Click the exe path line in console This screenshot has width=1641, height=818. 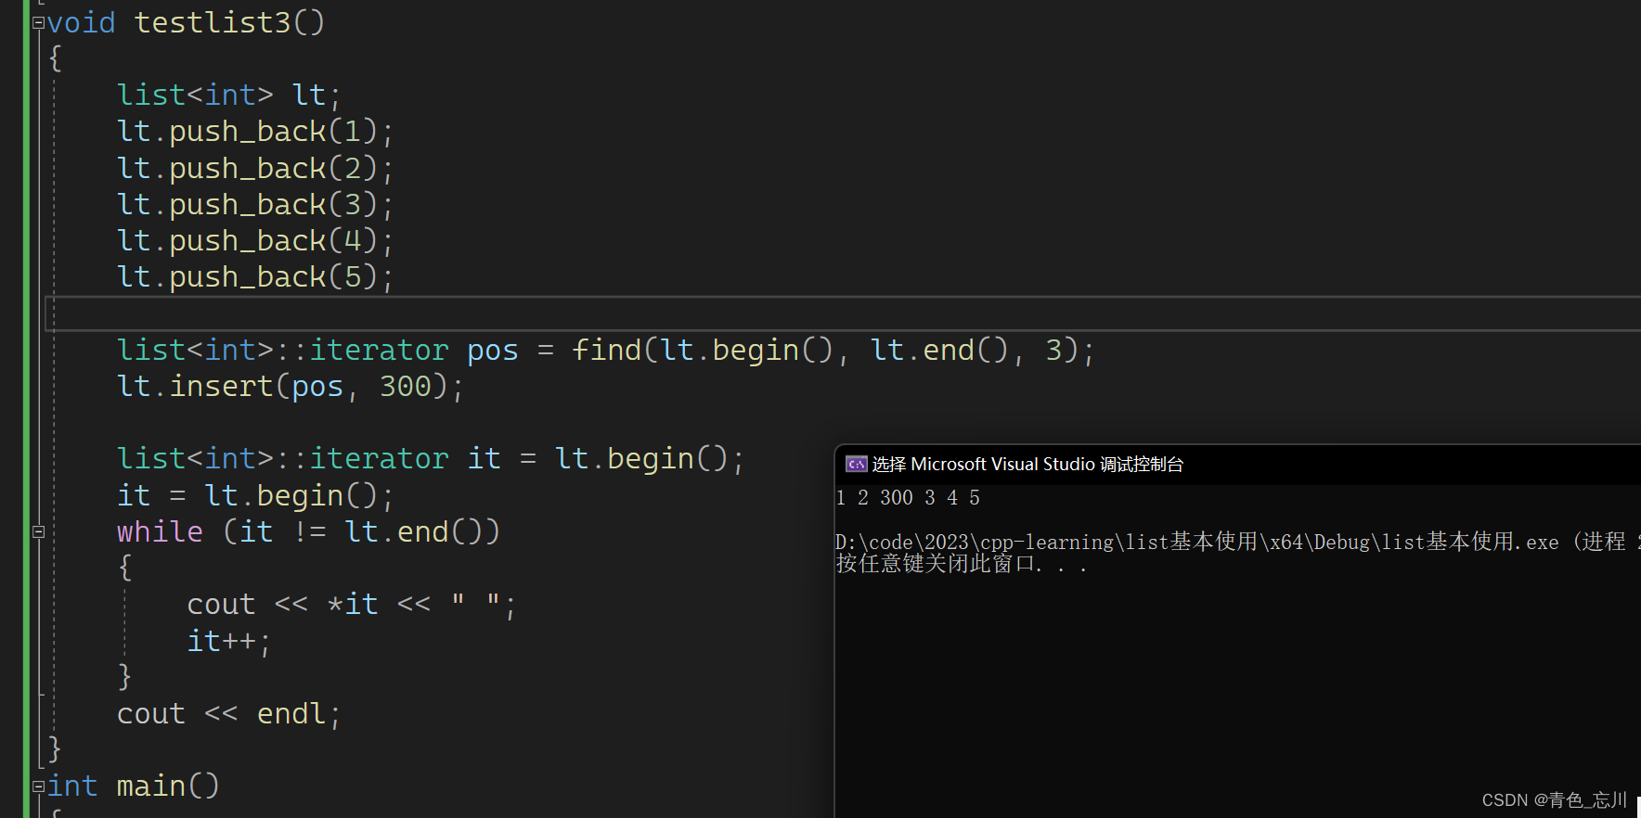pos(1237,542)
